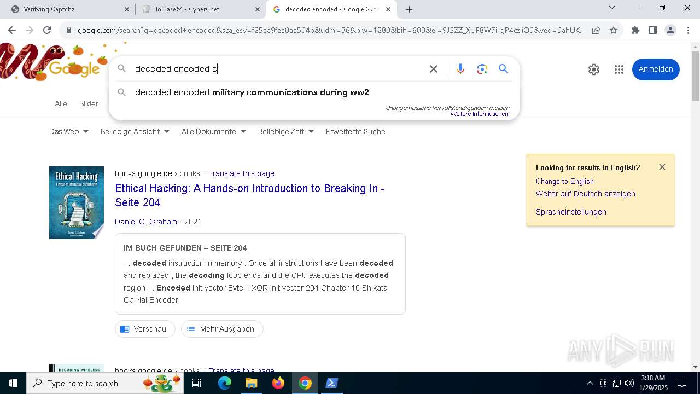Click the browser address bar URL
The image size is (700, 394).
[x=330, y=30]
